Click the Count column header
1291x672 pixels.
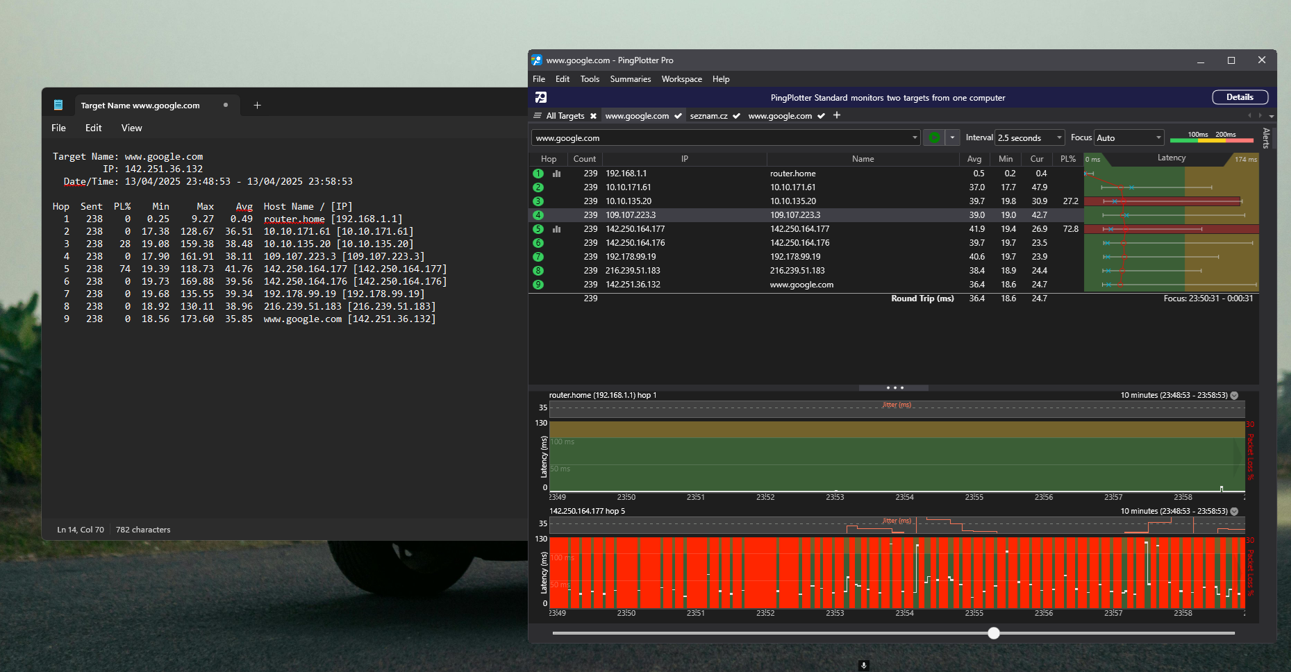[x=585, y=159]
